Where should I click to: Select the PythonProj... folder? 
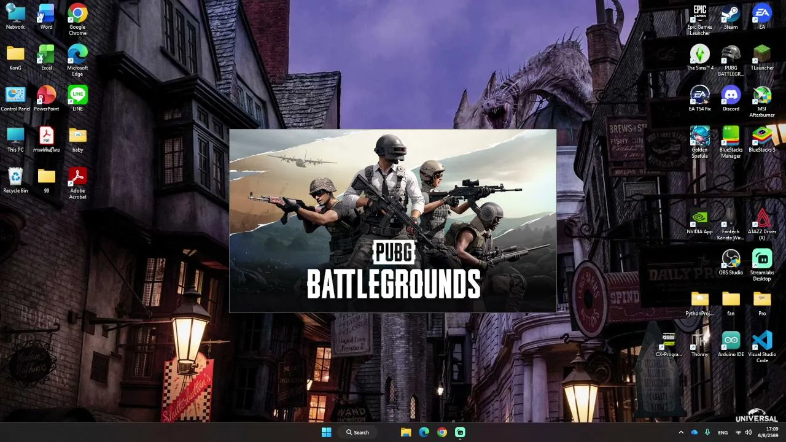coord(699,304)
